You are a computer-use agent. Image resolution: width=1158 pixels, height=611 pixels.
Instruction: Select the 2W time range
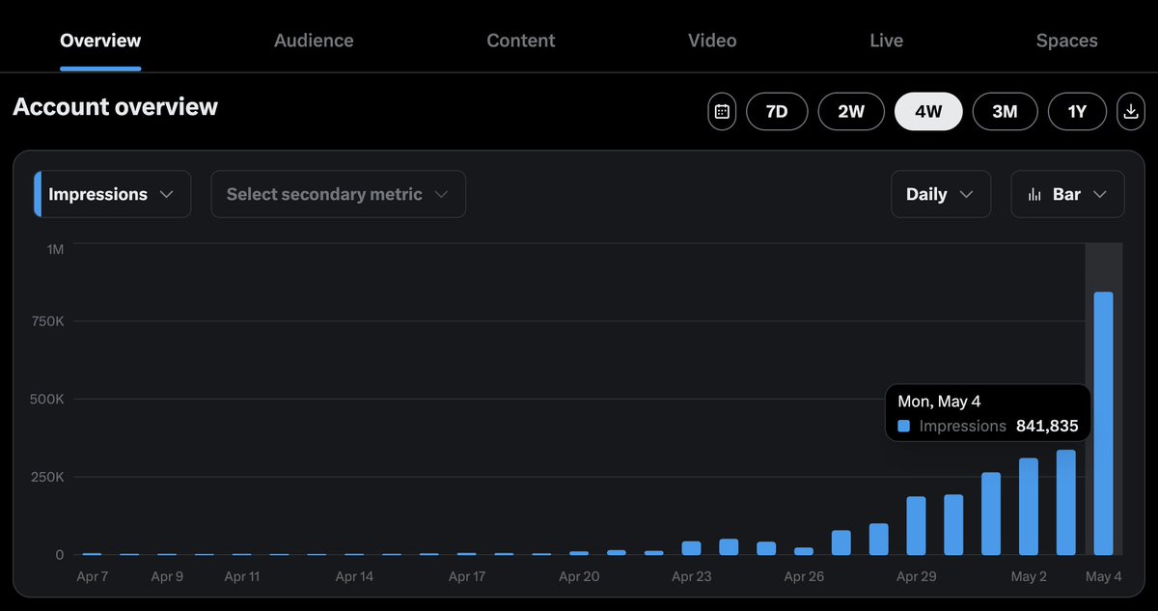[851, 111]
